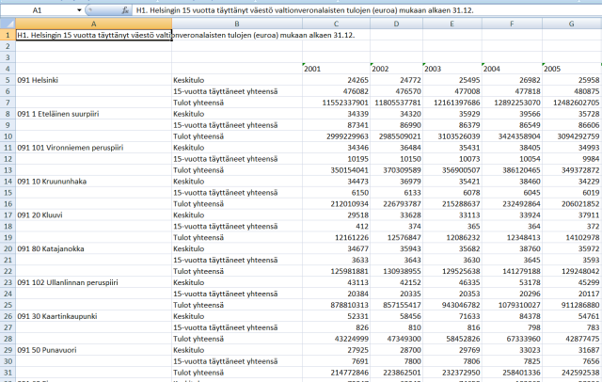602x382 pixels.
Task: Open the Name Box dropdown arrow
Action: click(x=79, y=10)
